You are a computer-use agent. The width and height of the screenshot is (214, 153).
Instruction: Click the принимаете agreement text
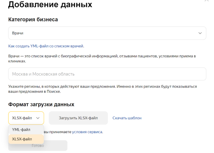[61, 132]
